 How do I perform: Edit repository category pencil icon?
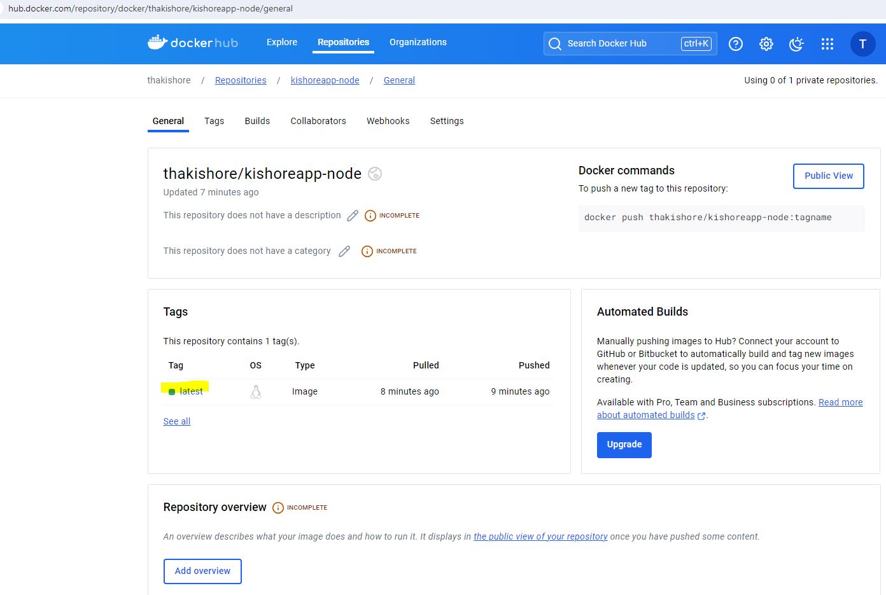point(344,251)
